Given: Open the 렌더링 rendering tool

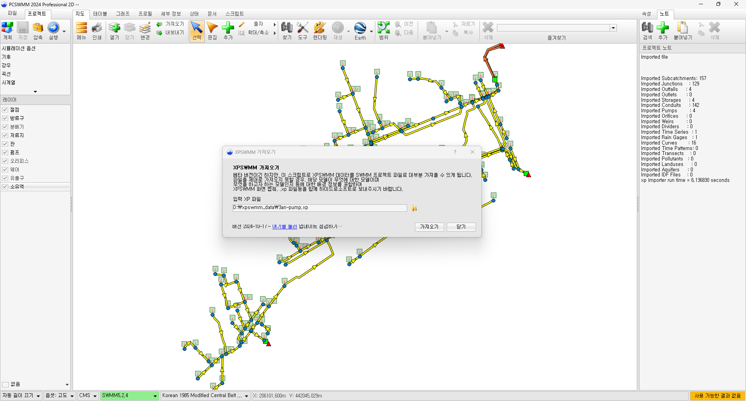Looking at the screenshot, I should (x=319, y=28).
